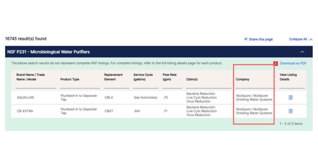Open listing details icon for AQUALUXE

[x=290, y=97]
